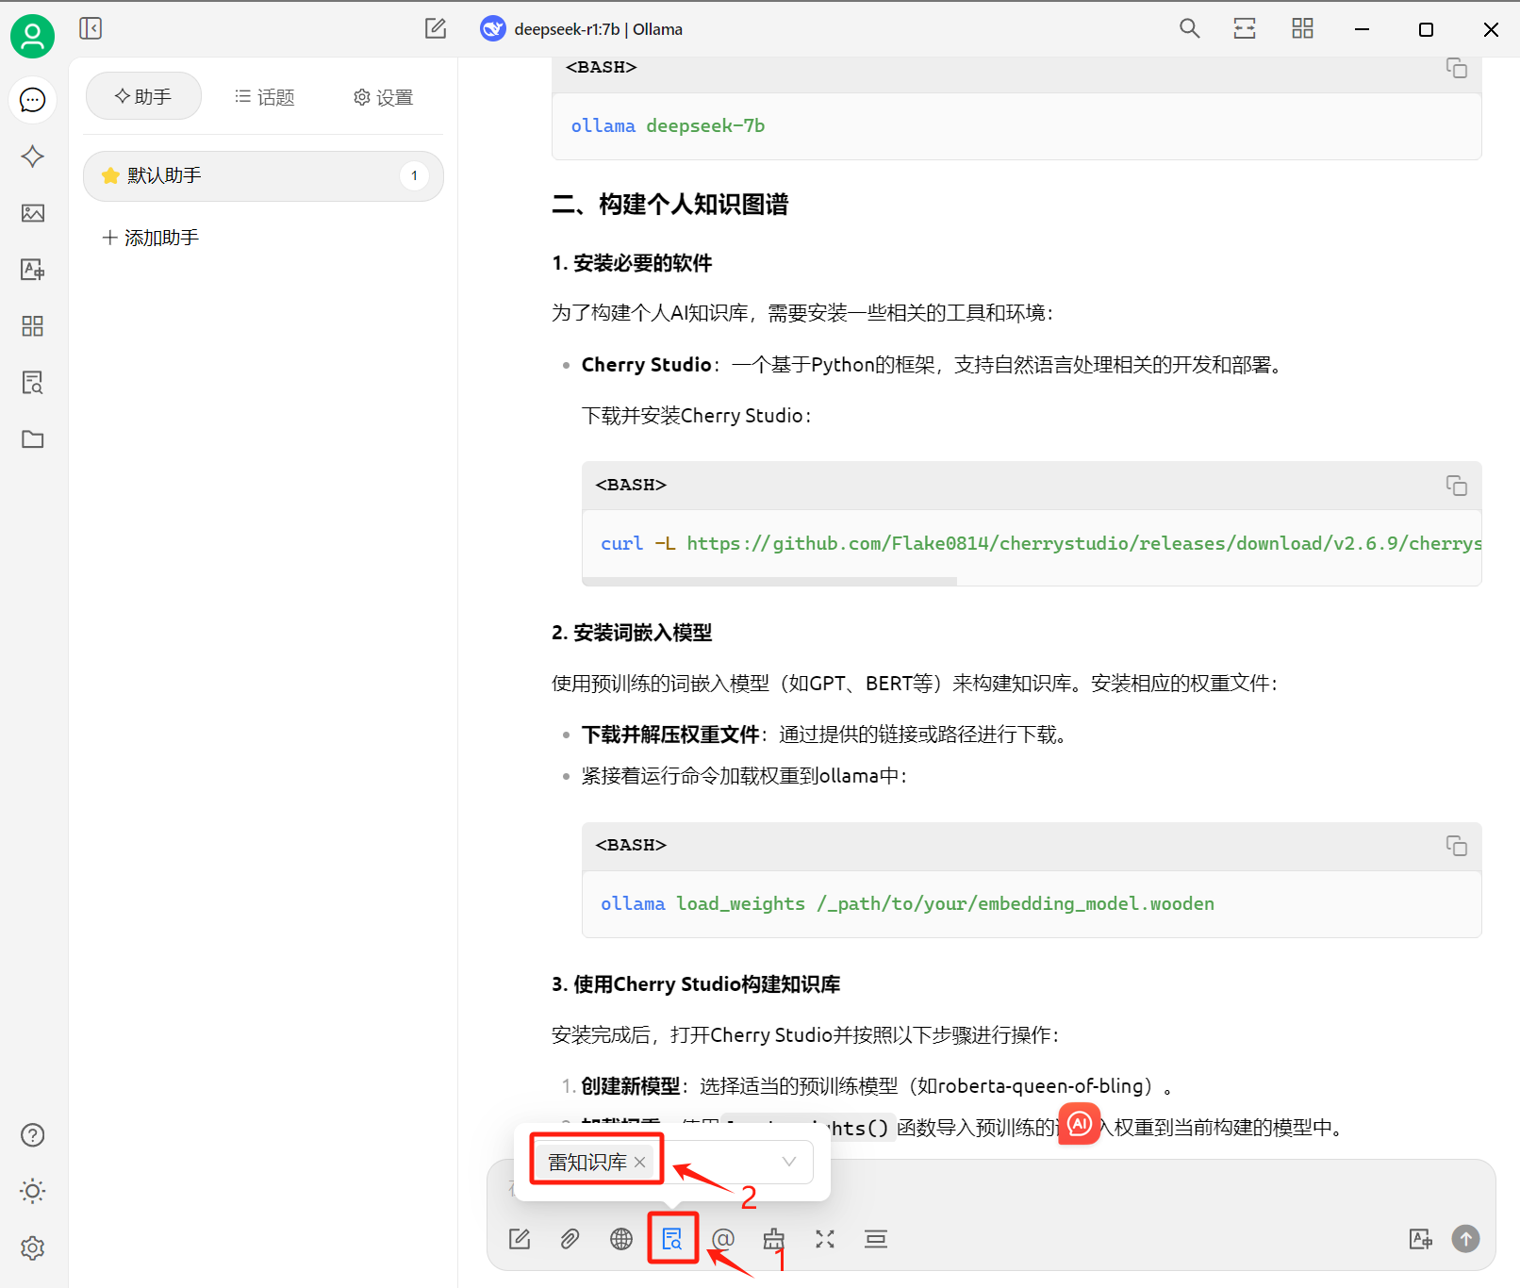Translate input text icon near send
Image resolution: width=1520 pixels, height=1288 pixels.
(x=1420, y=1239)
